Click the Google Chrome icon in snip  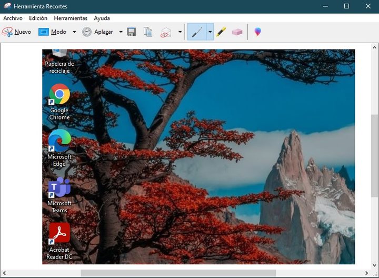59,94
